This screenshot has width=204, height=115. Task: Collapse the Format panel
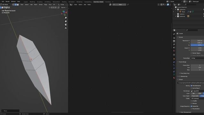(180, 37)
